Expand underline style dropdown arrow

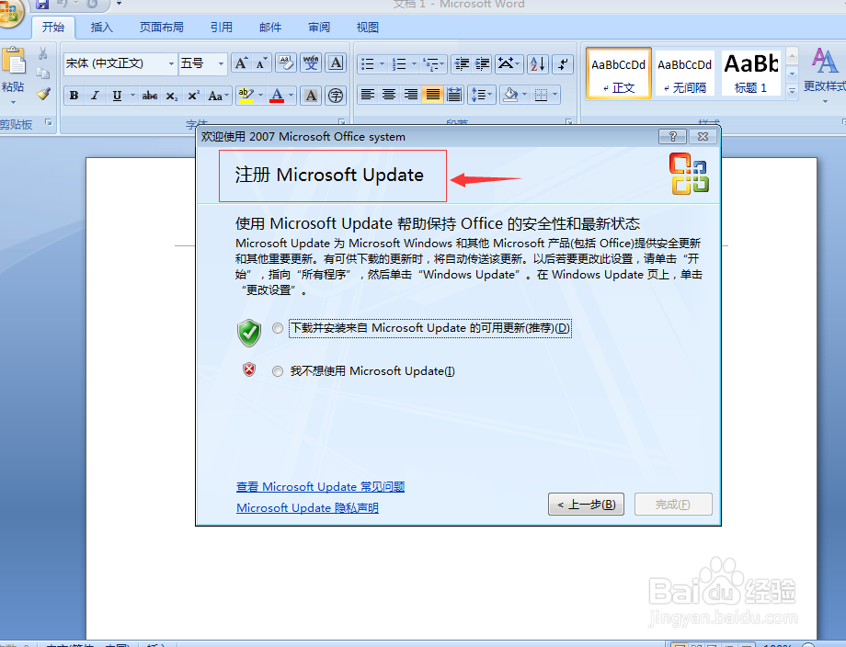[x=132, y=96]
